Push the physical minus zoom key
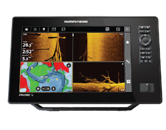166x130 pixels. (142, 32)
